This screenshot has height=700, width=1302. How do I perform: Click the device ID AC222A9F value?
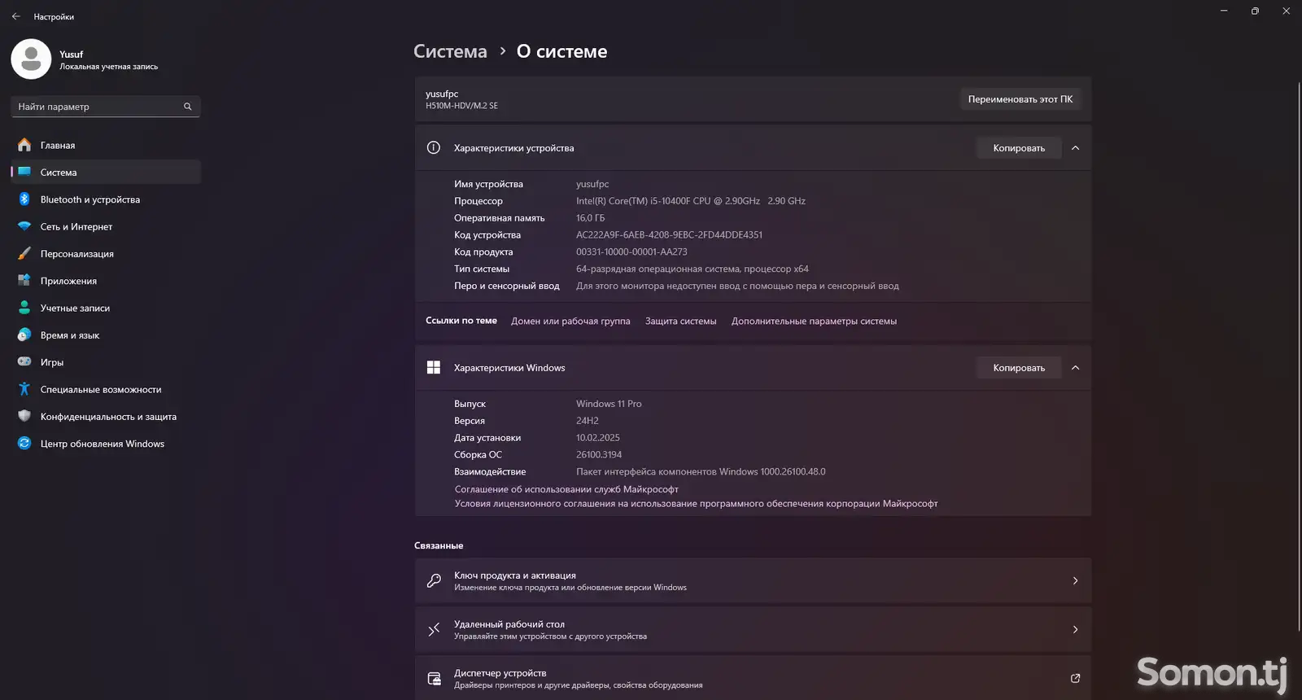[669, 234]
